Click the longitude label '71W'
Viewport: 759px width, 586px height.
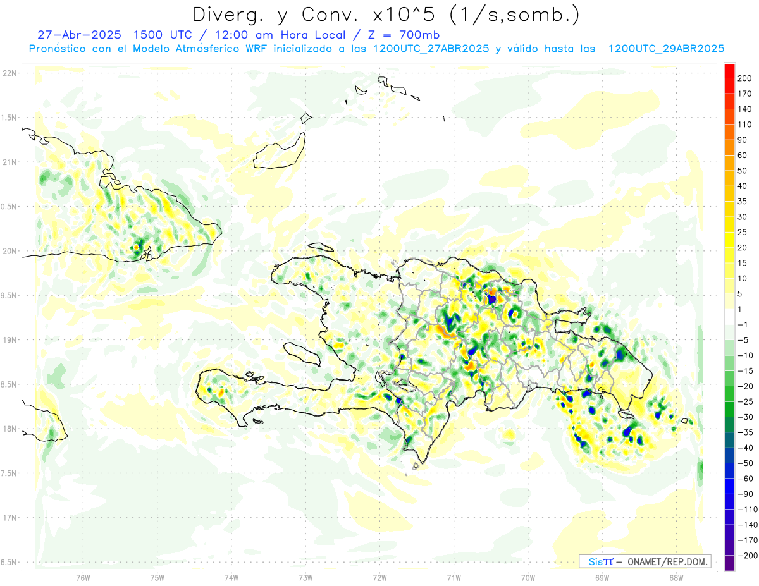click(454, 577)
